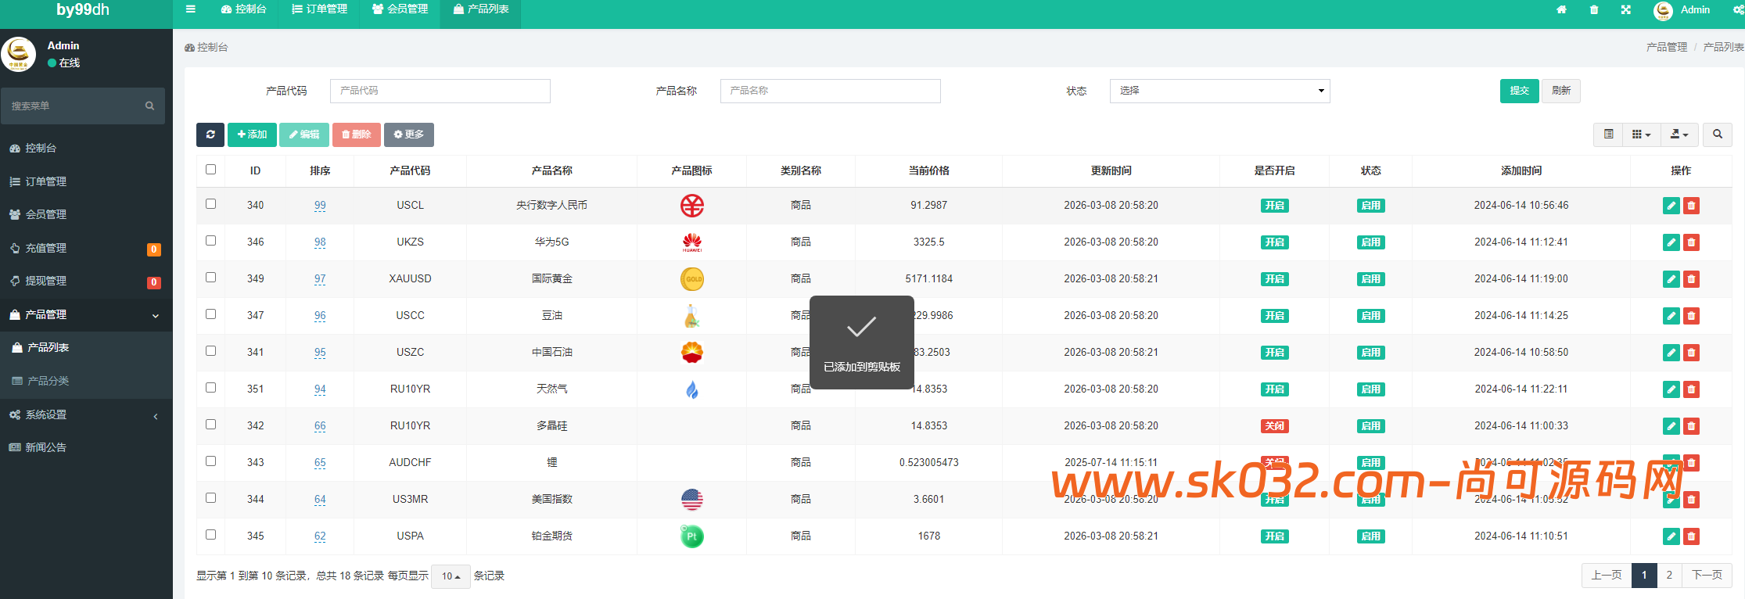This screenshot has width=1745, height=599.
Task: Toggle the 开启 switch for 多晶硅 row
Action: (1274, 426)
